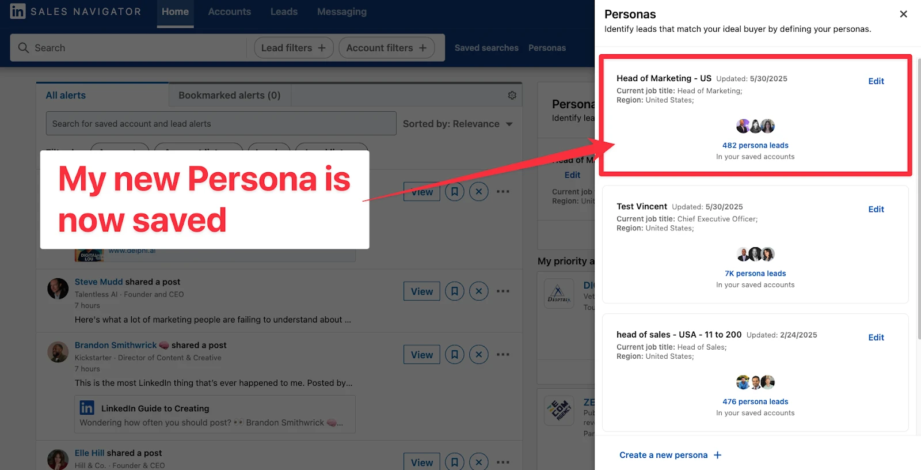This screenshot has height=470, width=921.
Task: Open alert settings gear icon
Action: tap(512, 95)
